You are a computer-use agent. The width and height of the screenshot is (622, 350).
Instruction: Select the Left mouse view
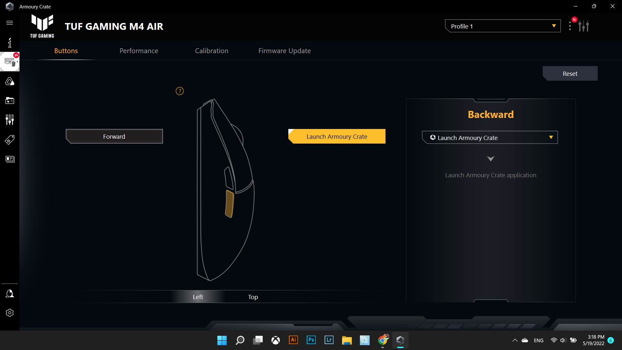pos(198,297)
